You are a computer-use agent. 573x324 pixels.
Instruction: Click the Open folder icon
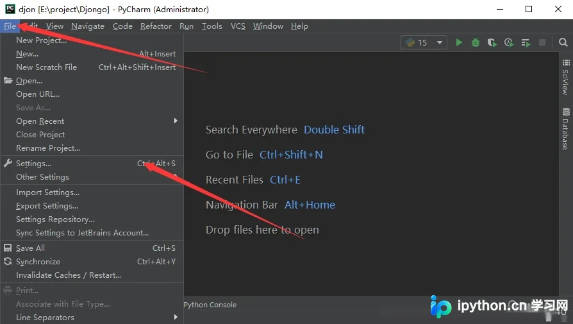8,80
